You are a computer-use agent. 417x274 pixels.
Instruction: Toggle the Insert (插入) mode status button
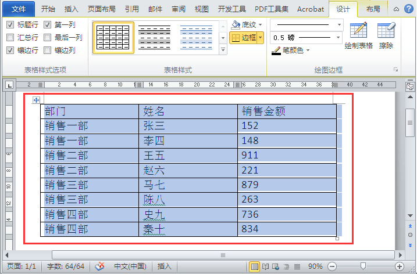click(x=165, y=266)
